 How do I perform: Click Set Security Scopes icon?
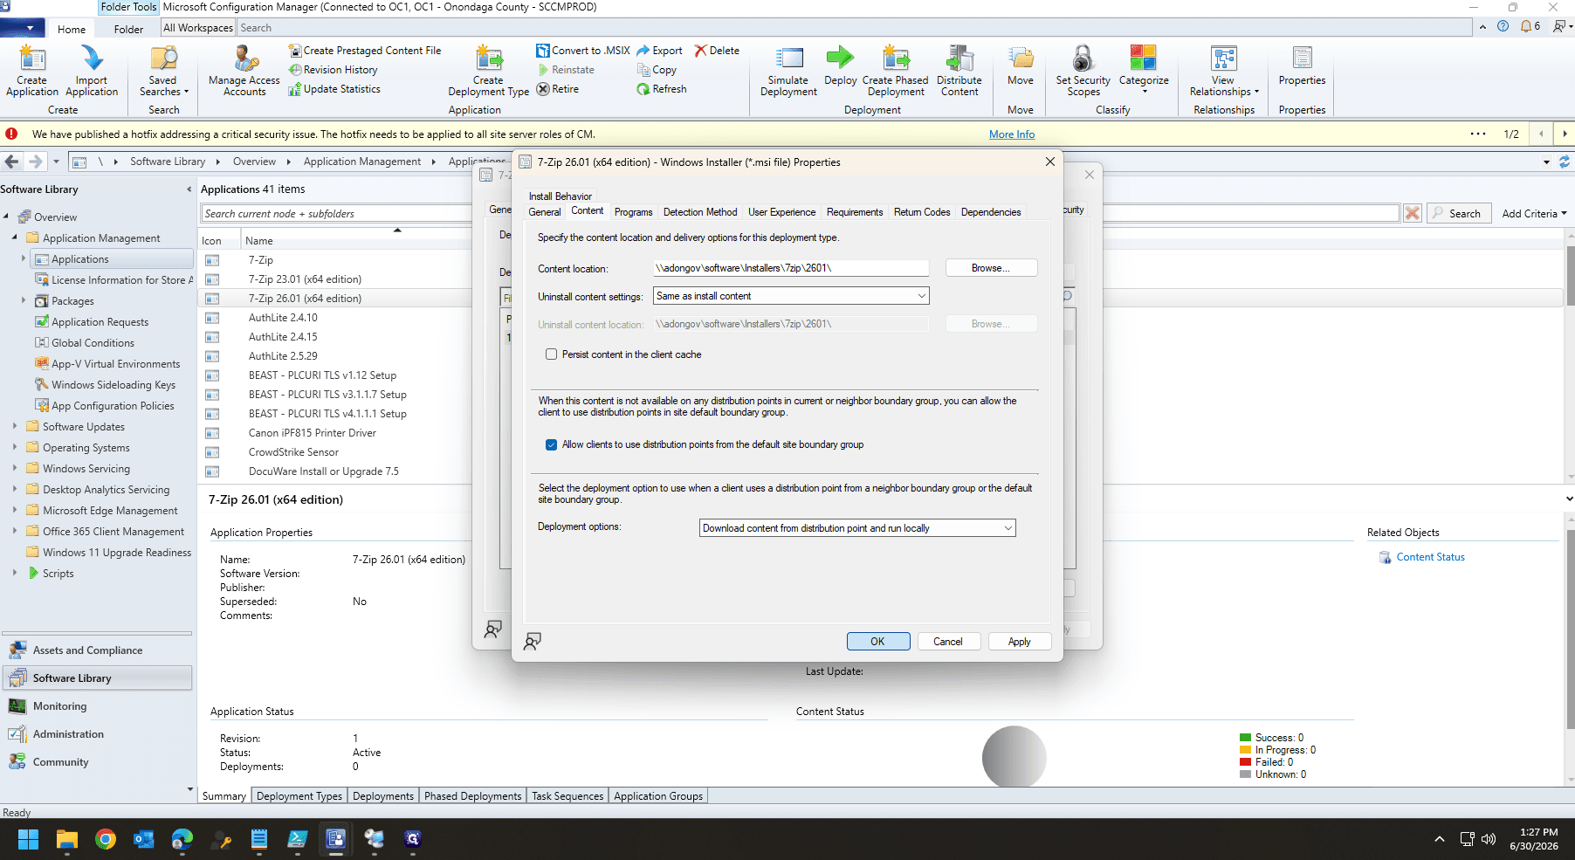coord(1083,71)
